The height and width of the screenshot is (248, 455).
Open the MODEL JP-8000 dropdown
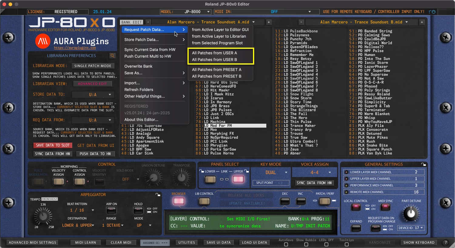pos(186,12)
